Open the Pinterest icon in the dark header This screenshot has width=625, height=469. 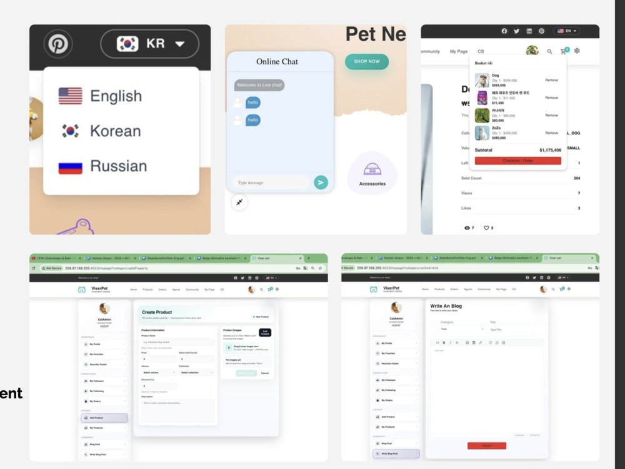[x=57, y=44]
